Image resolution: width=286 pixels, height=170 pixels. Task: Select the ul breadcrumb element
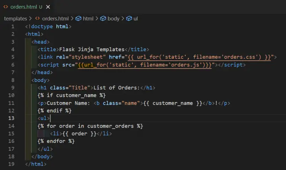click(136, 19)
